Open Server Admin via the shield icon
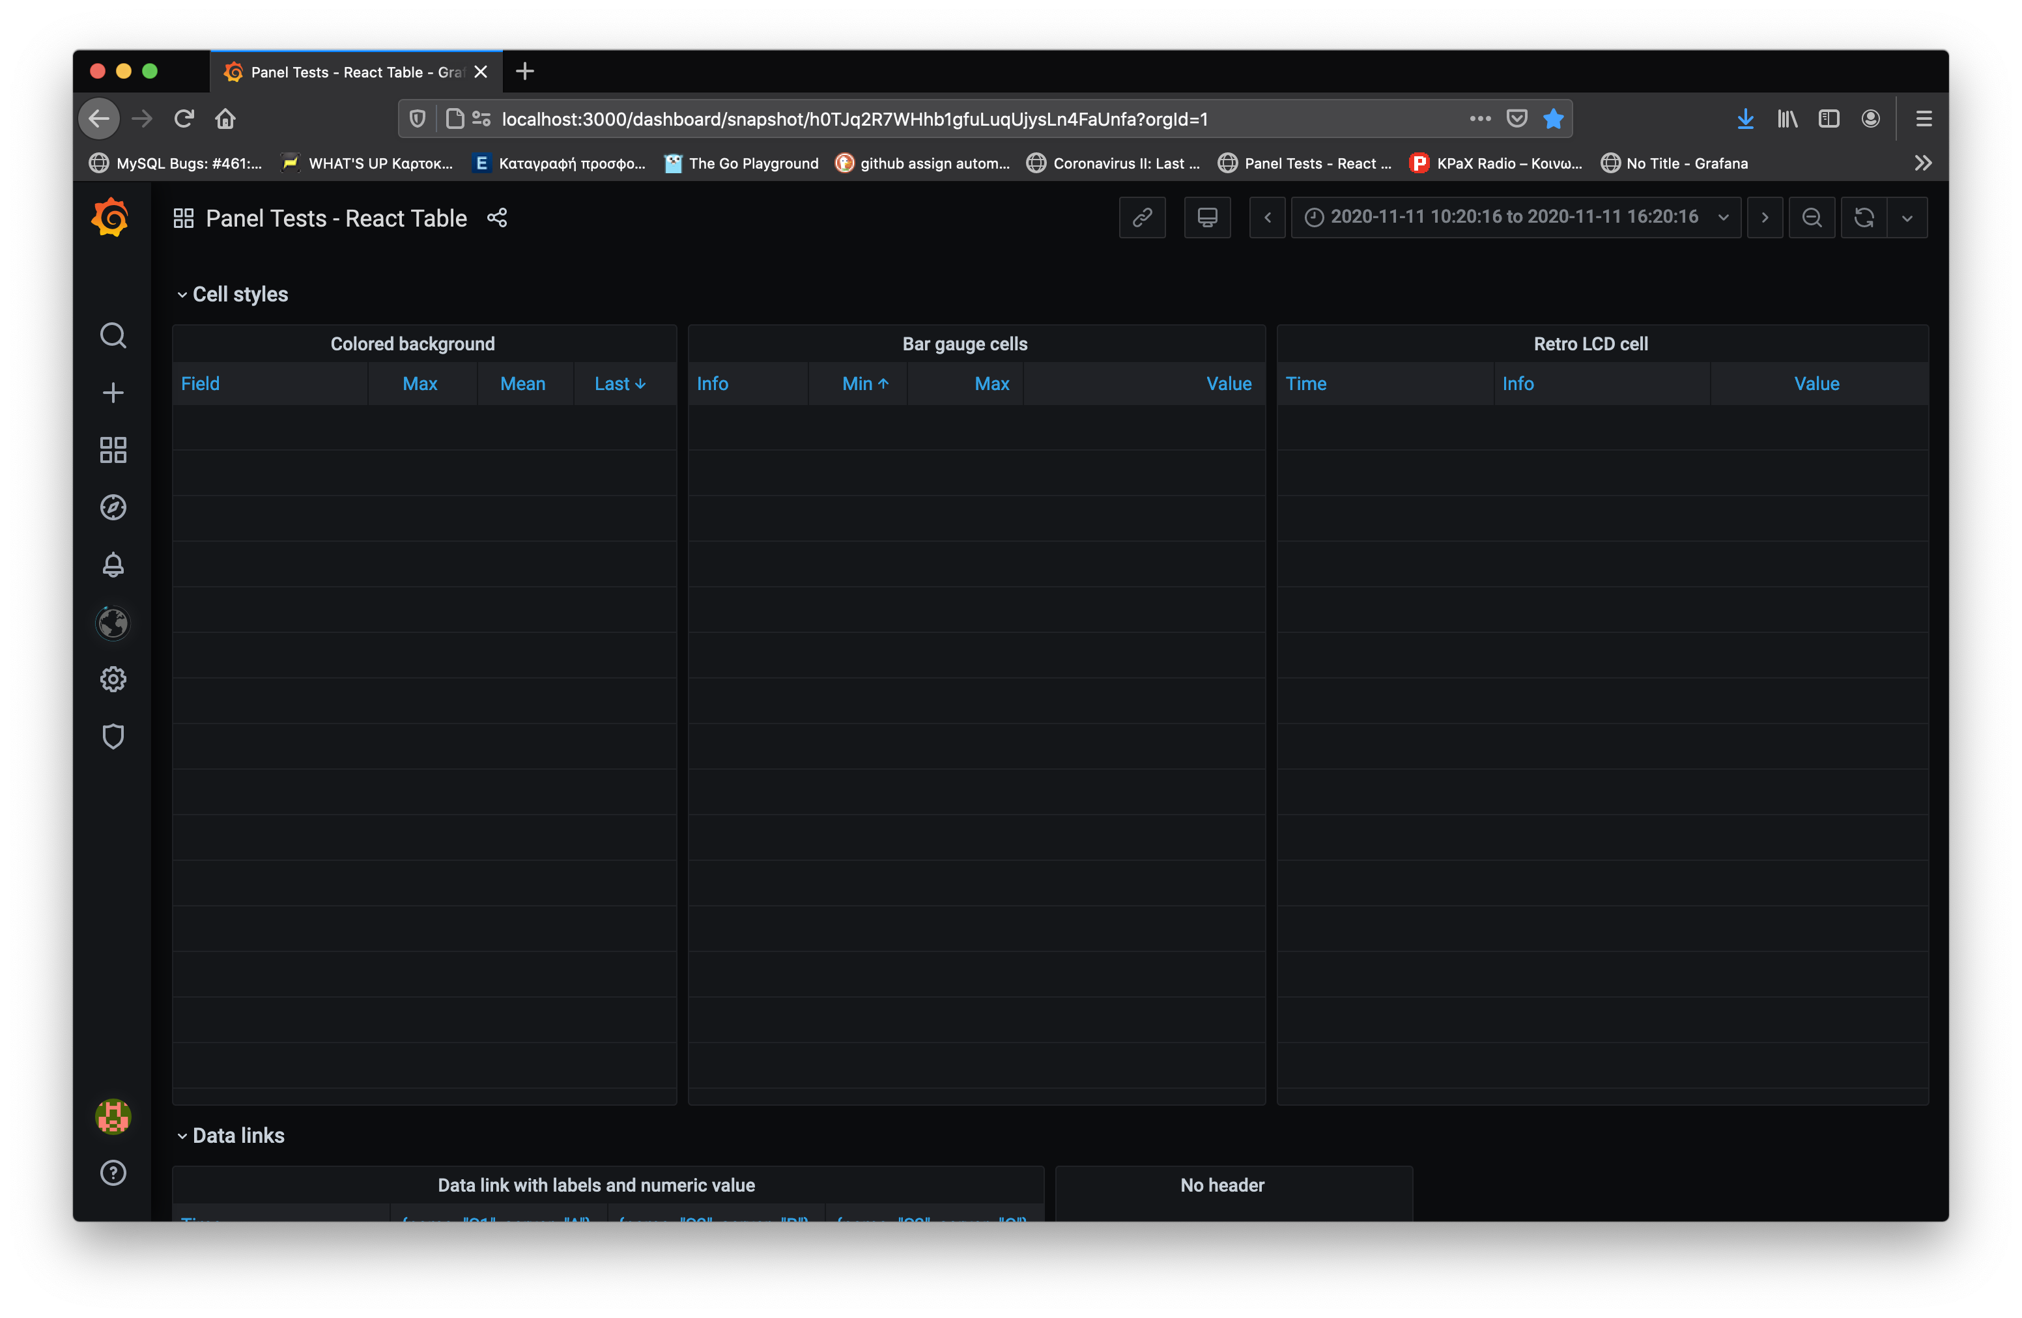Screen dimensions: 2022x1318 point(112,735)
